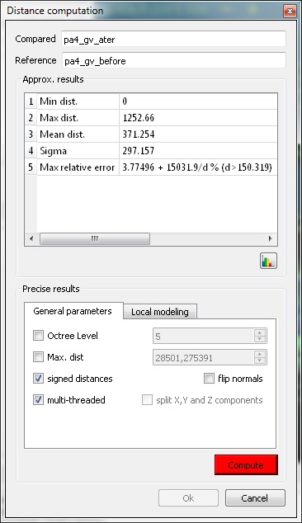Click the Reference field pa4_gv_before
The width and height of the screenshot is (302, 523).
tap(173, 60)
